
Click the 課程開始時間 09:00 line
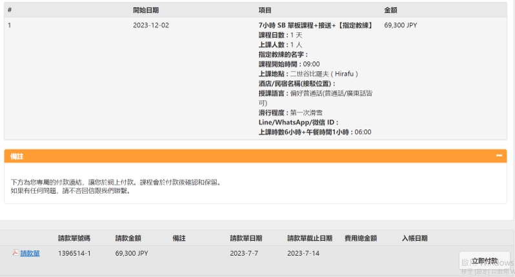pyautogui.click(x=289, y=64)
